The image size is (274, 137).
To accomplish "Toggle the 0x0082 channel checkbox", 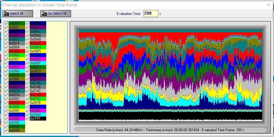I will pyautogui.click(x=6, y=99).
